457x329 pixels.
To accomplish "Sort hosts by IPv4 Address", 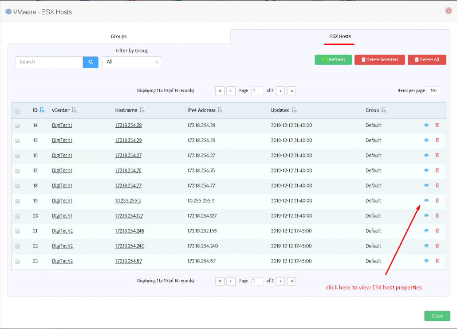I will coord(220,110).
